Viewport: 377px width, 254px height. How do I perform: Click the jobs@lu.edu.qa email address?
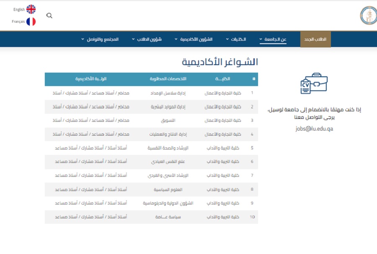[x=314, y=129]
